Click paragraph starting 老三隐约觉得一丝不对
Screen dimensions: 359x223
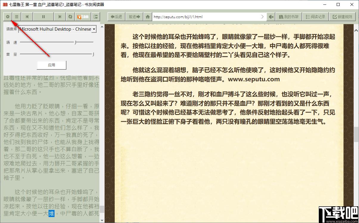[x=228, y=108]
